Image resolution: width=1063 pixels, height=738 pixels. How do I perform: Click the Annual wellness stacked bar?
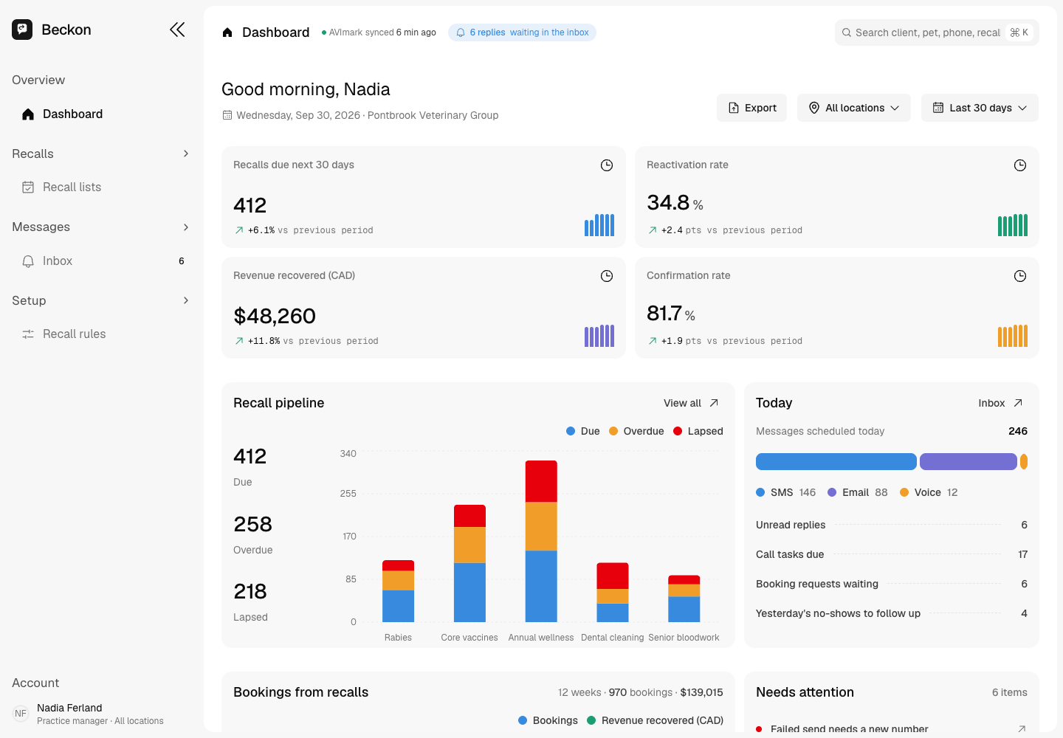(x=541, y=542)
